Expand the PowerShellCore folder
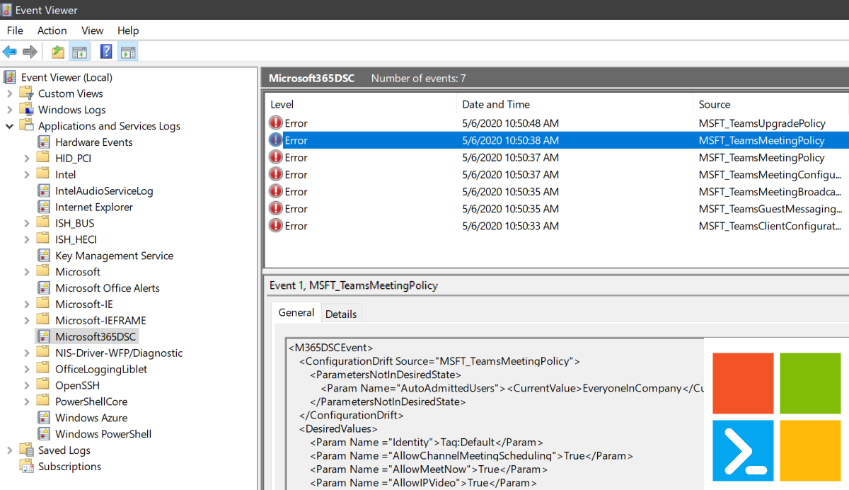 27,402
